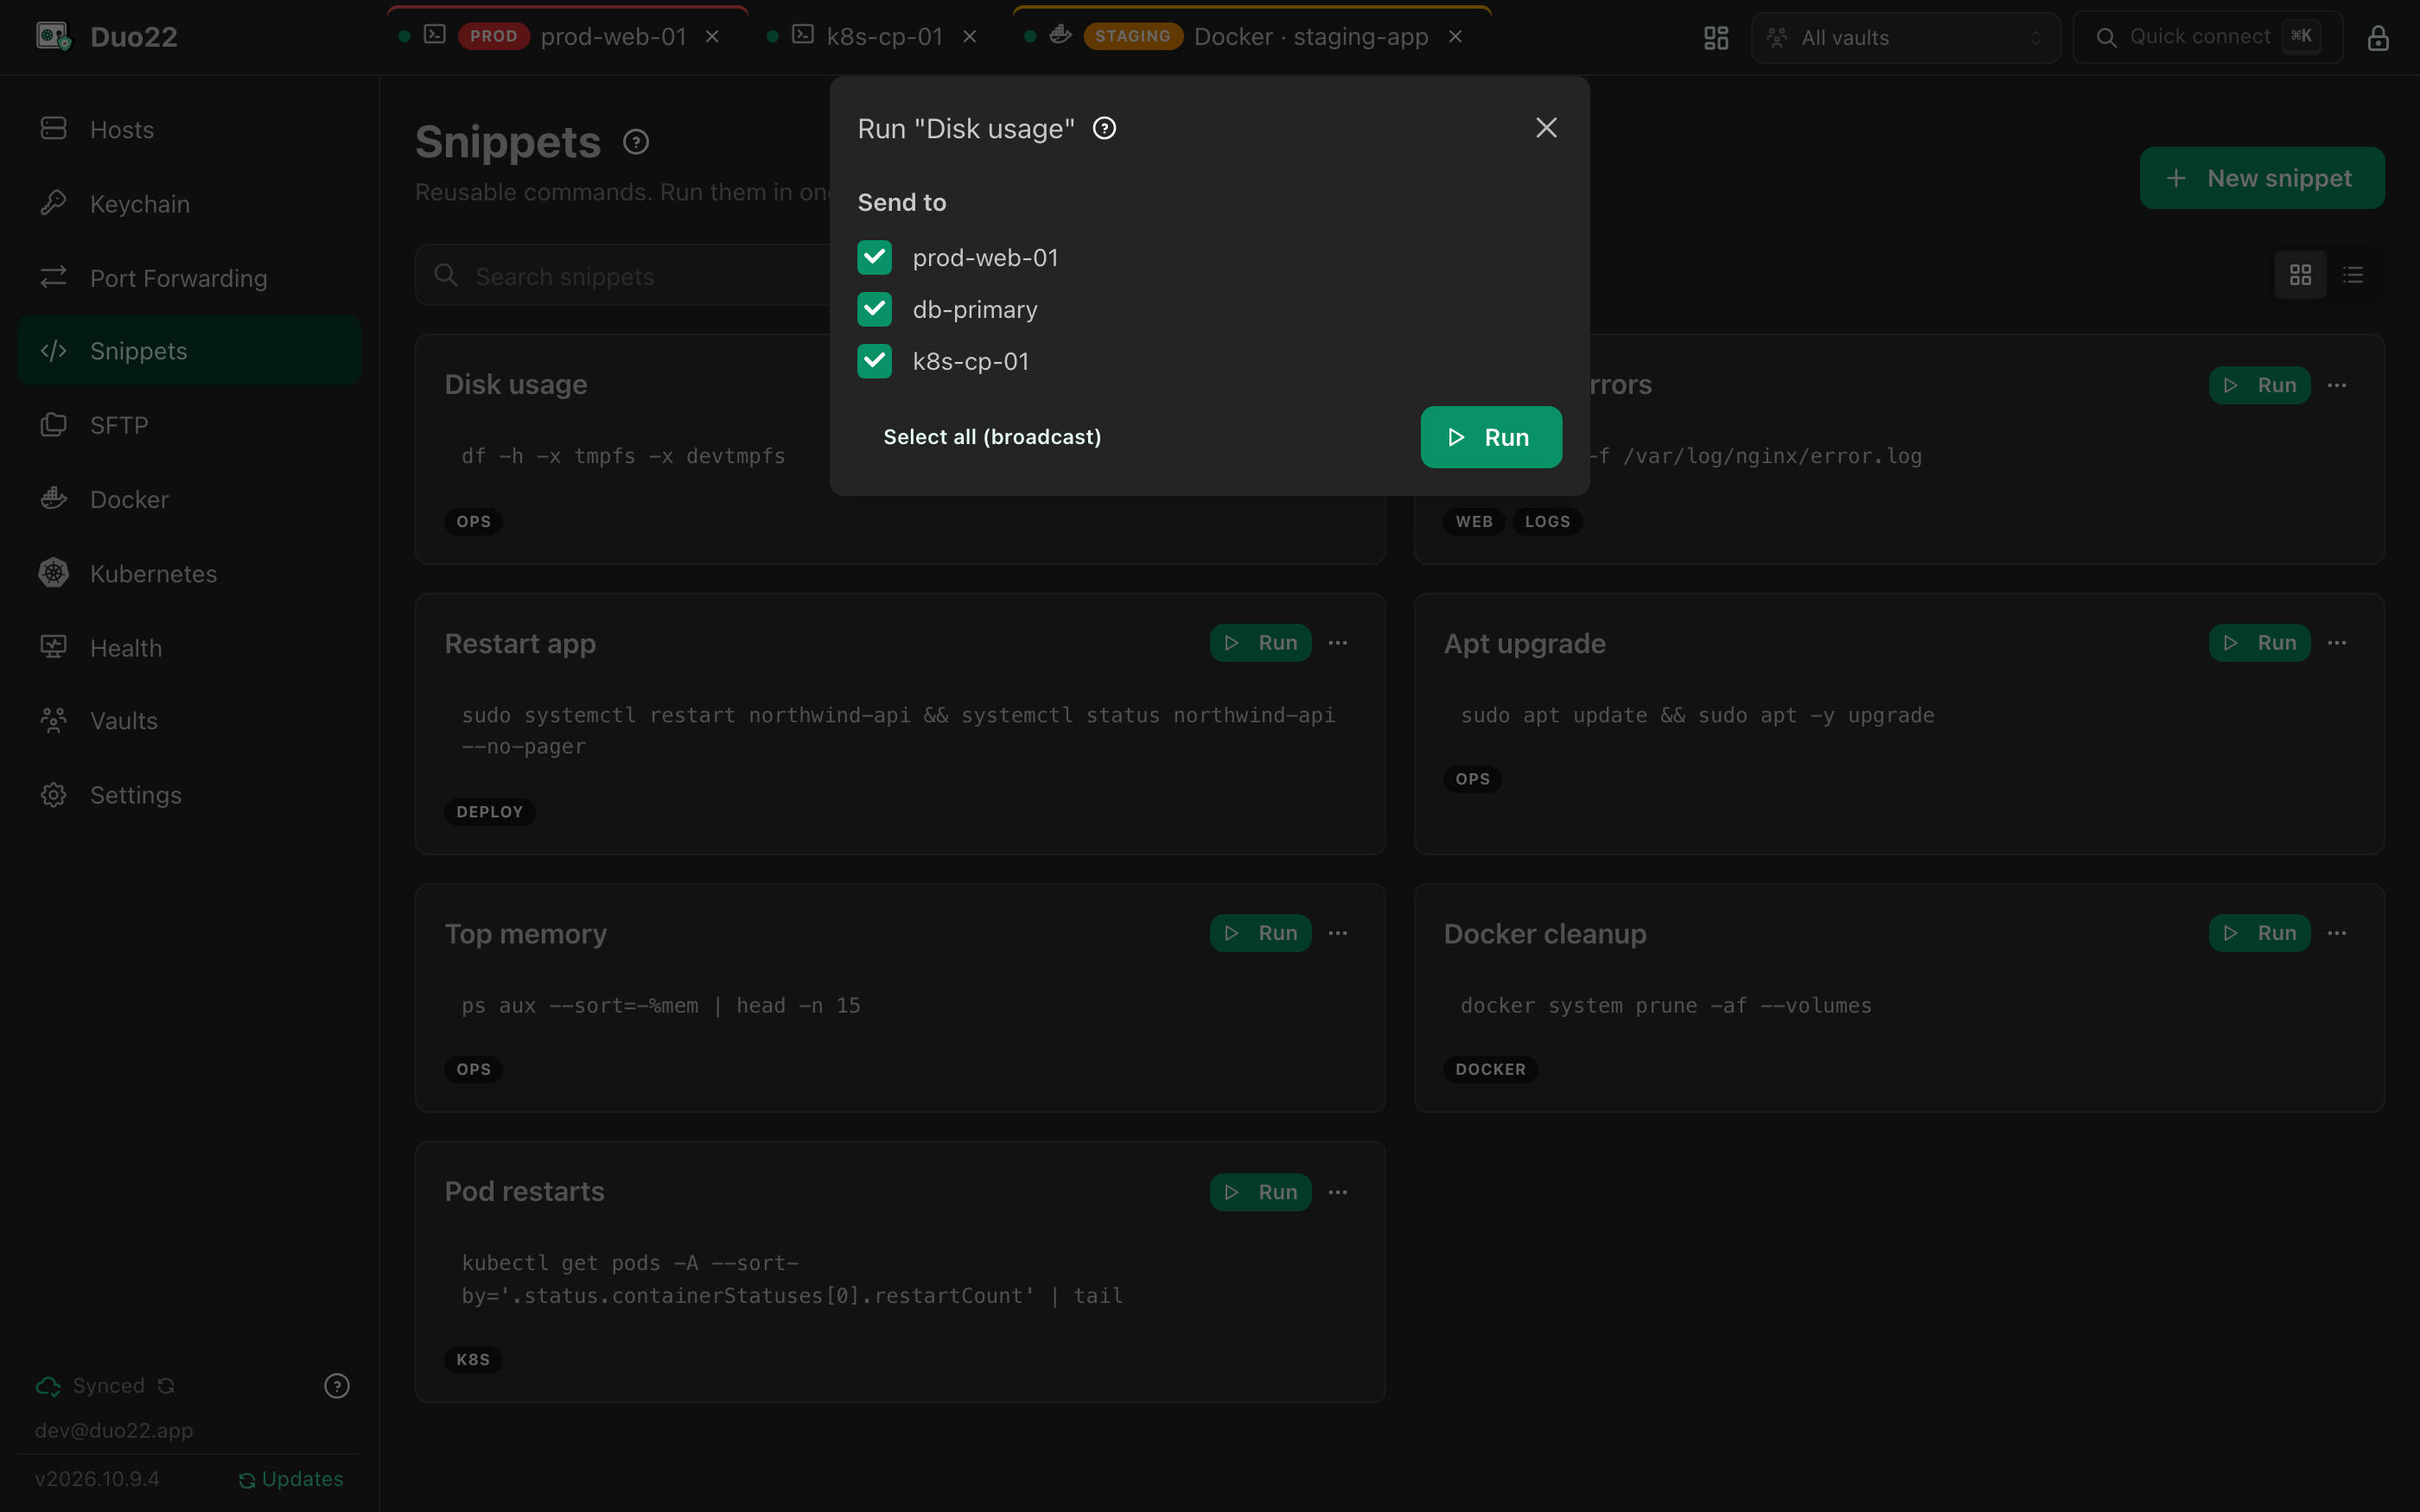Uncheck the prod-web-01 host checkbox
The width and height of the screenshot is (2420, 1512).
coord(875,258)
